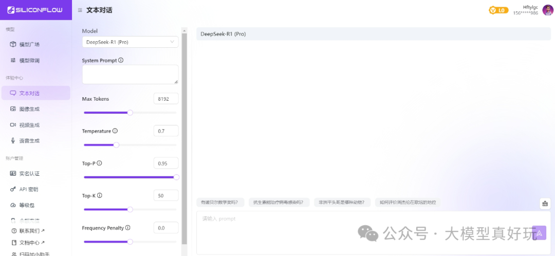Click the L0 level badge
Viewport: 555px width, 256px height.
coord(498,10)
